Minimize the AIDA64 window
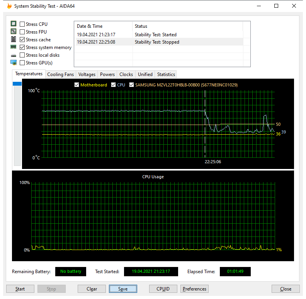This screenshot has height=299, width=306. (x=259, y=6)
